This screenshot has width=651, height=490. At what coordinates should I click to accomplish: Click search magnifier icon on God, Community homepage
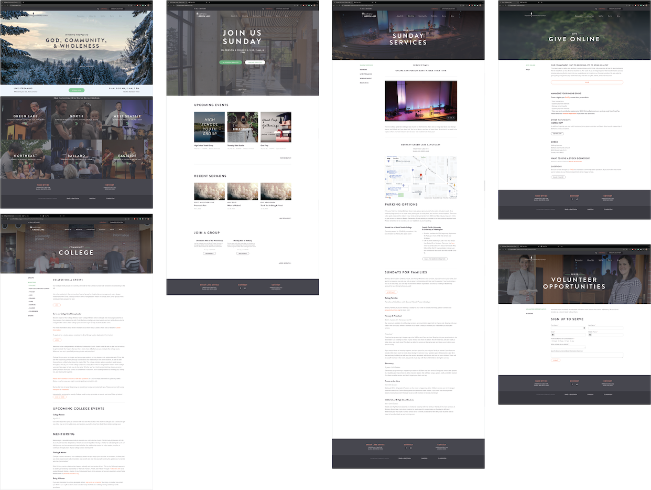click(x=98, y=9)
